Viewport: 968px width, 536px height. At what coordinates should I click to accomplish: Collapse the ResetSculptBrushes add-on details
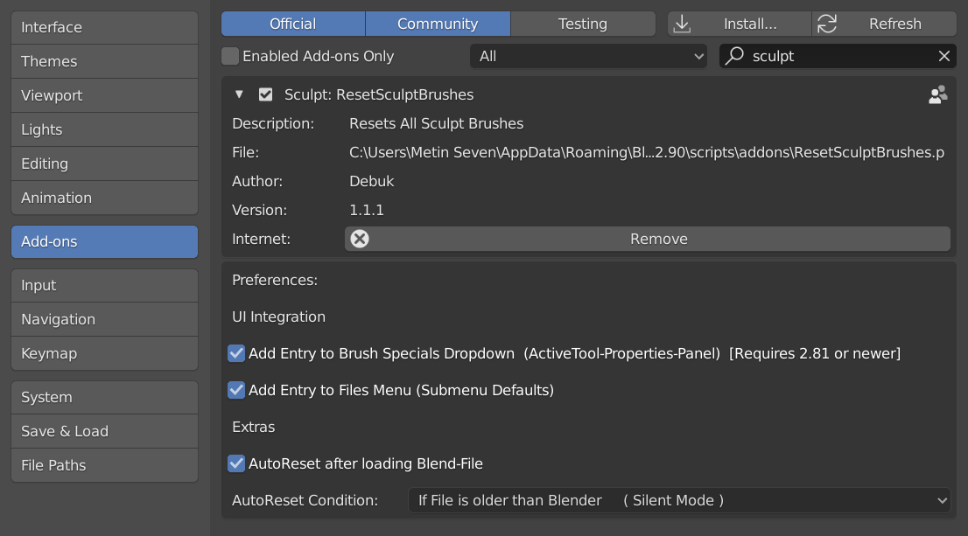[238, 94]
